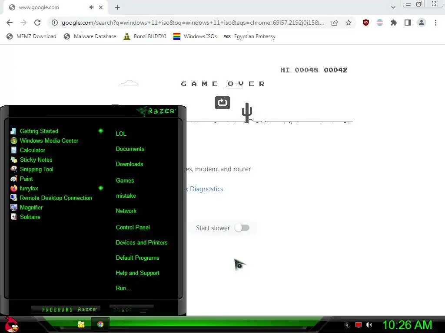Share this page using the share icon
445x333 pixels.
335,23
